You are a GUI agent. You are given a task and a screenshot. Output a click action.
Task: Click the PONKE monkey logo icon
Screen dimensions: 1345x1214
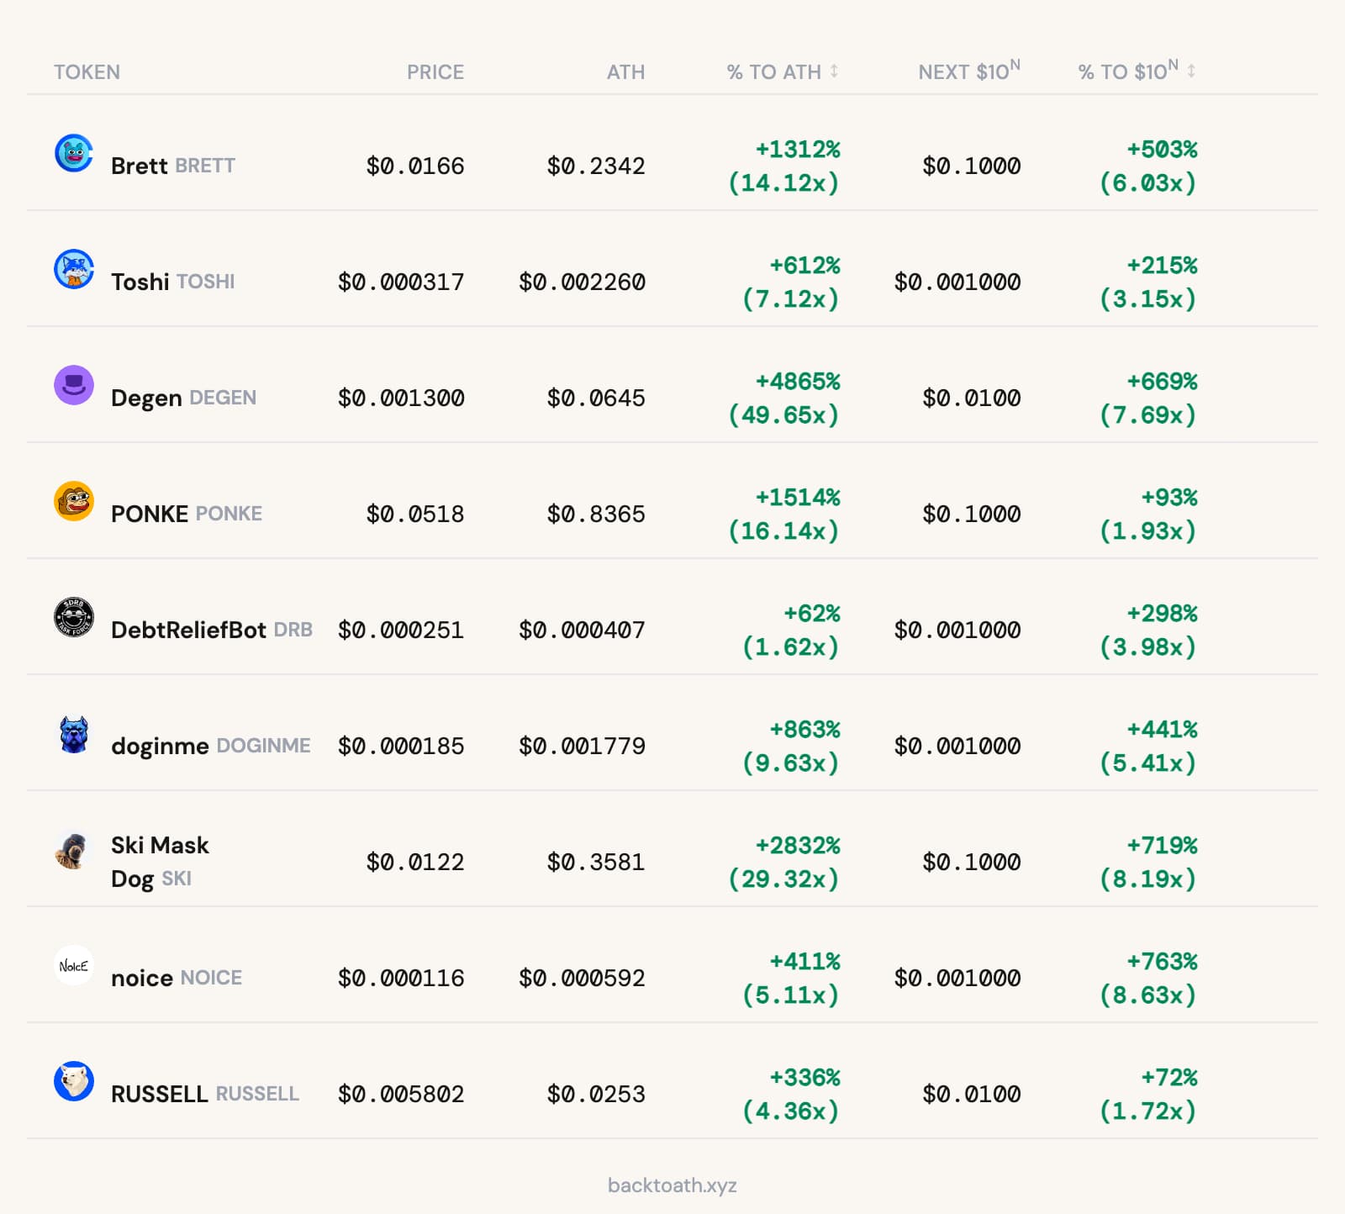[x=74, y=501]
